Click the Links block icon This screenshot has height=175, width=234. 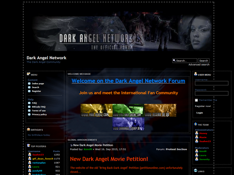(x=195, y=171)
